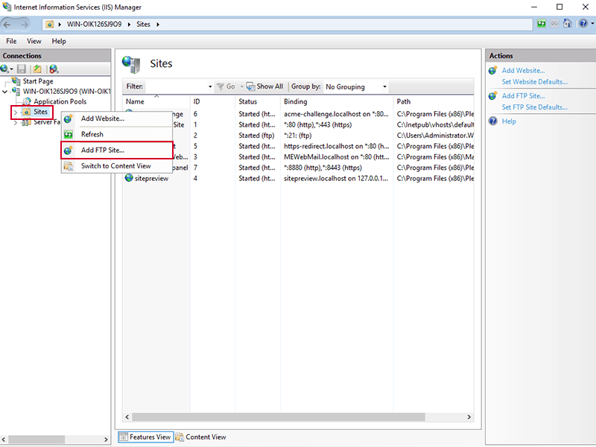This screenshot has height=447, width=596.
Task: Expand the Sites tree node chevron
Action: click(16, 112)
